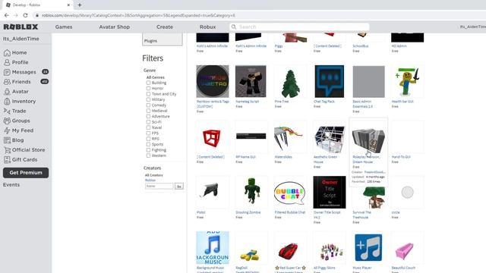
Task: Open the Beautiful Couch thumbnail
Action: coord(407,248)
